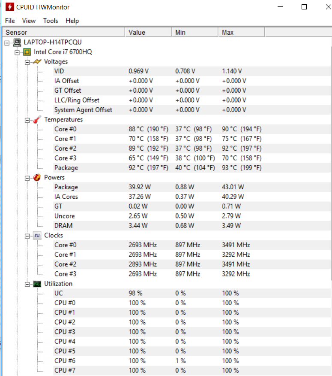This screenshot has height=376, width=332.
Task: Select the VID voltage row
Action: click(192, 71)
